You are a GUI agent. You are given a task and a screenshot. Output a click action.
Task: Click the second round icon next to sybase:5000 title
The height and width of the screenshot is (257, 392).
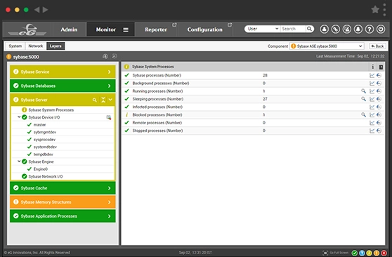pyautogui.click(x=115, y=56)
